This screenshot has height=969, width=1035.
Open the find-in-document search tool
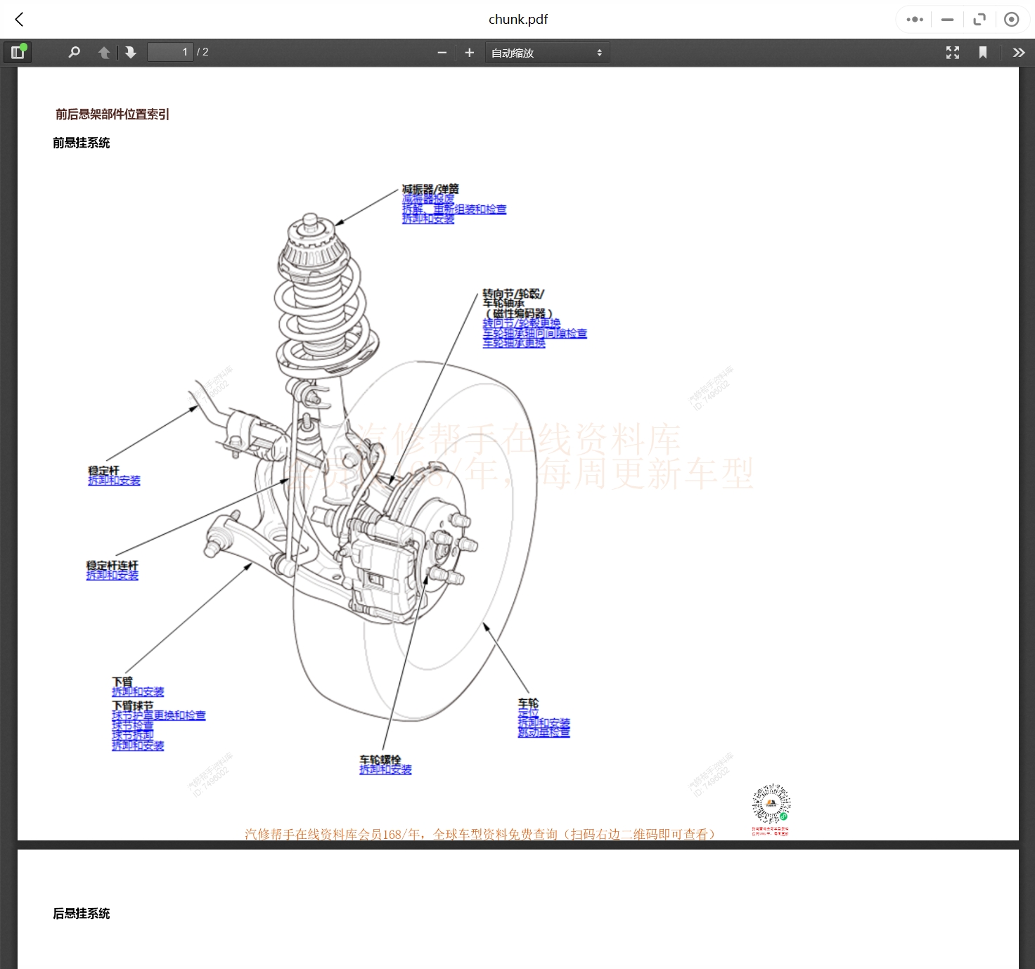[74, 53]
